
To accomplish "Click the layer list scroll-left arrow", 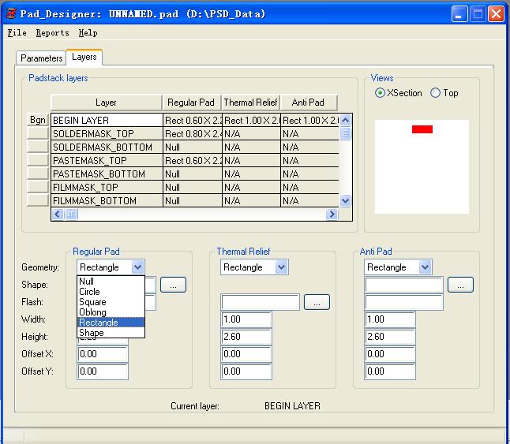I will pyautogui.click(x=57, y=214).
